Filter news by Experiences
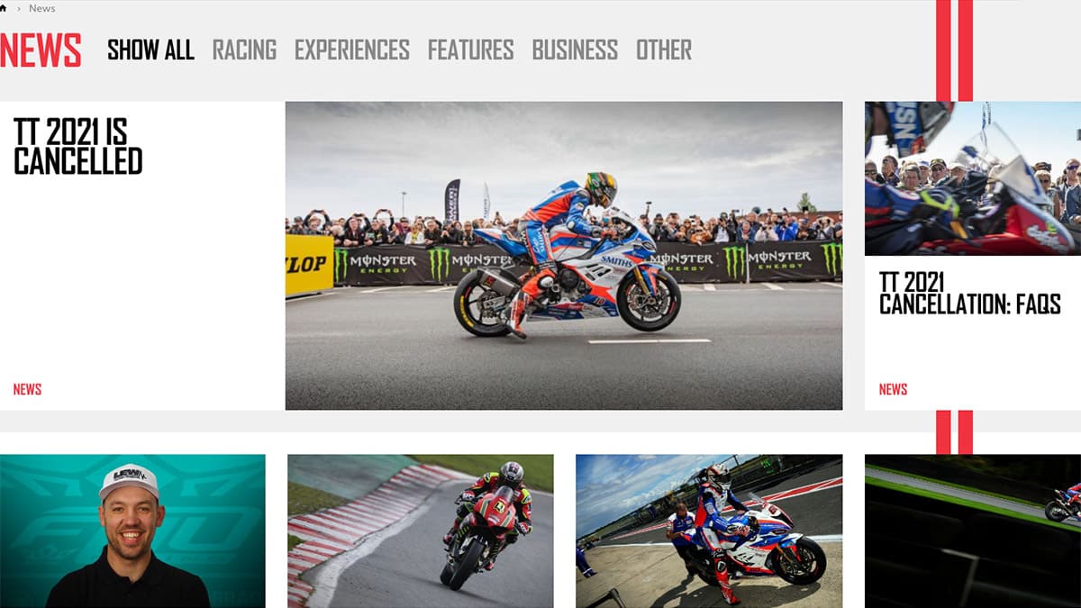 (x=352, y=50)
